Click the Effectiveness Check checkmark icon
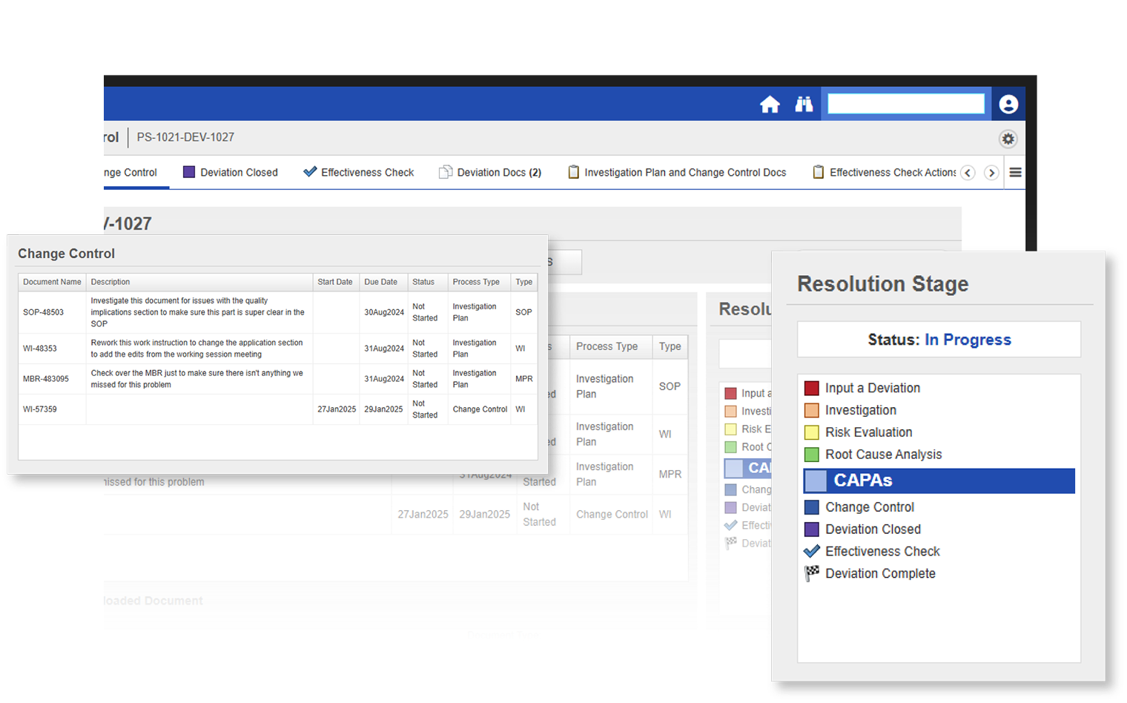 310,171
